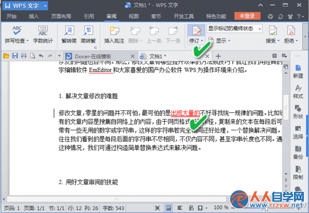Close the Docer-在线模板 tab

tap(133, 56)
